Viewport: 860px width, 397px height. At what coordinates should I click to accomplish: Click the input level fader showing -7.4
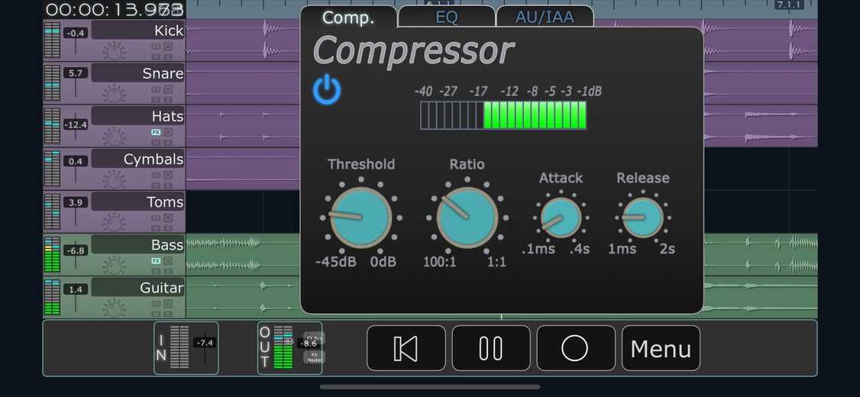(204, 343)
